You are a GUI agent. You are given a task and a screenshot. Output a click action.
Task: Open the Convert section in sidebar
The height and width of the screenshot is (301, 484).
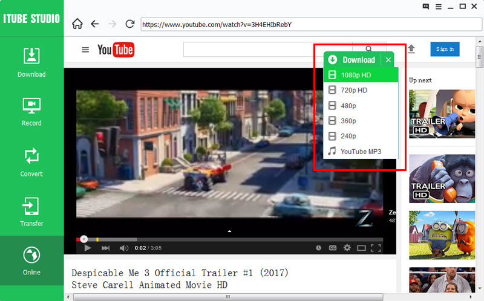31,162
